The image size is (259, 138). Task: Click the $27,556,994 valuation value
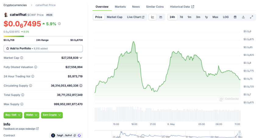(74, 67)
